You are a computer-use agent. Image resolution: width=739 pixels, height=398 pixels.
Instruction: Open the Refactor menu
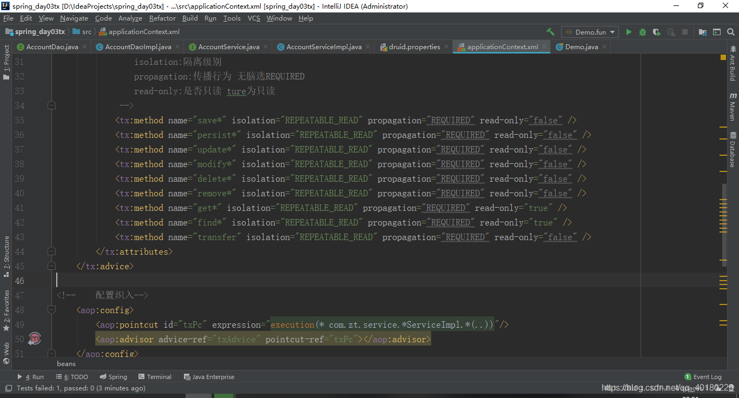(162, 18)
